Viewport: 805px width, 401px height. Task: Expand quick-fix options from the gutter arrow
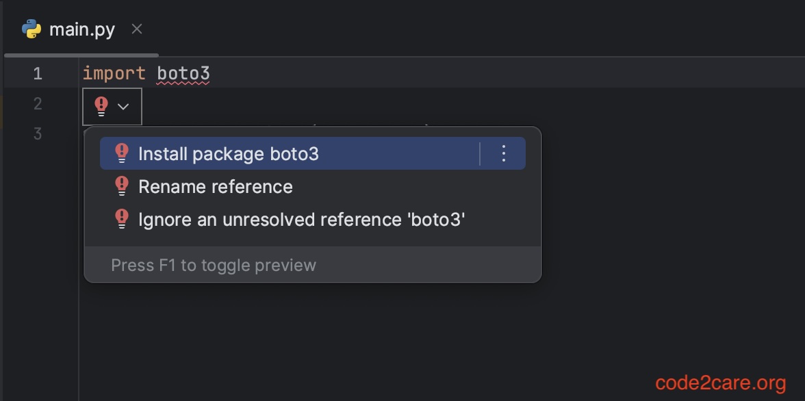coord(123,106)
